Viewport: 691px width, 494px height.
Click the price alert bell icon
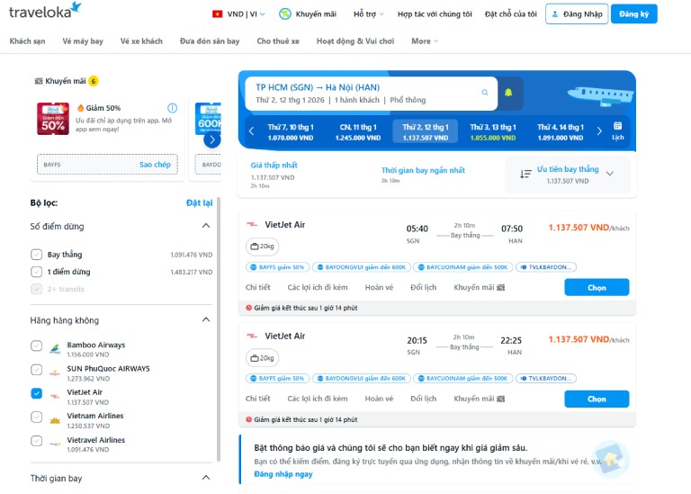[x=508, y=93]
